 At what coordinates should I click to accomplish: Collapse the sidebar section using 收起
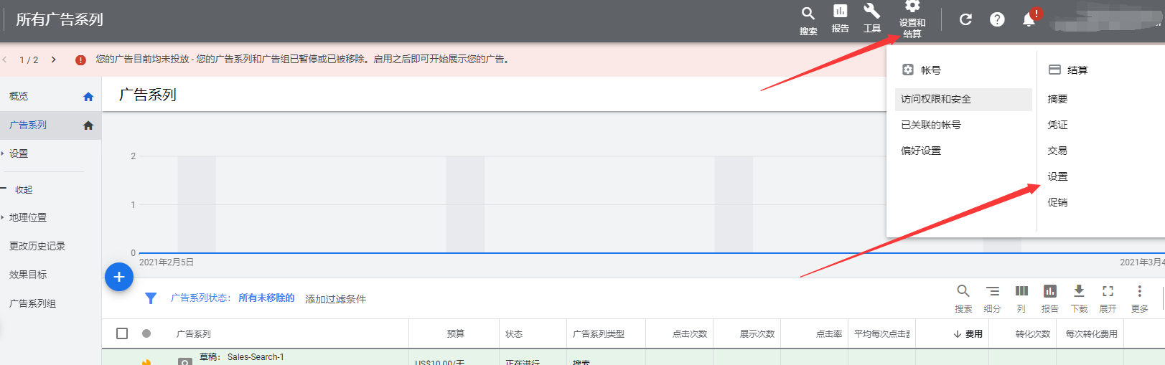point(24,189)
